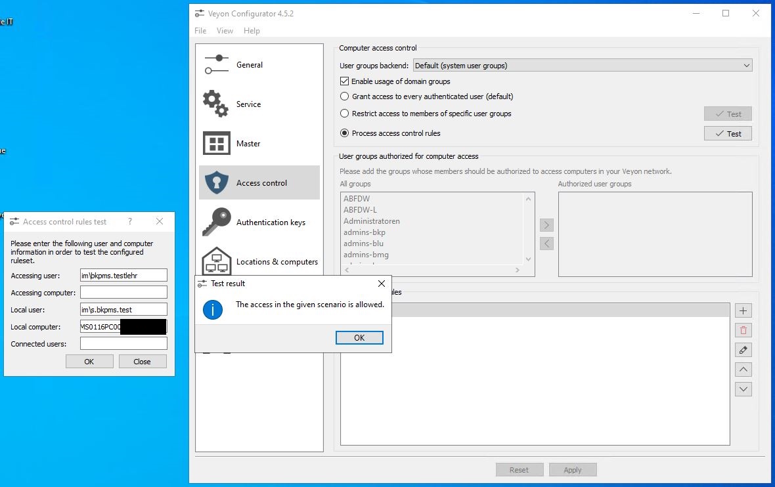
Task: Click OK in the Test result dialog
Action: click(x=359, y=337)
